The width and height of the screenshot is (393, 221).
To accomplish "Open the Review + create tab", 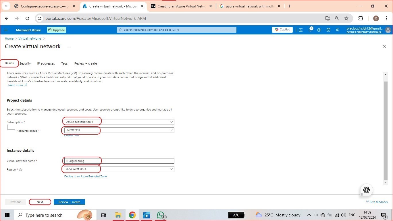I will coord(86,63).
